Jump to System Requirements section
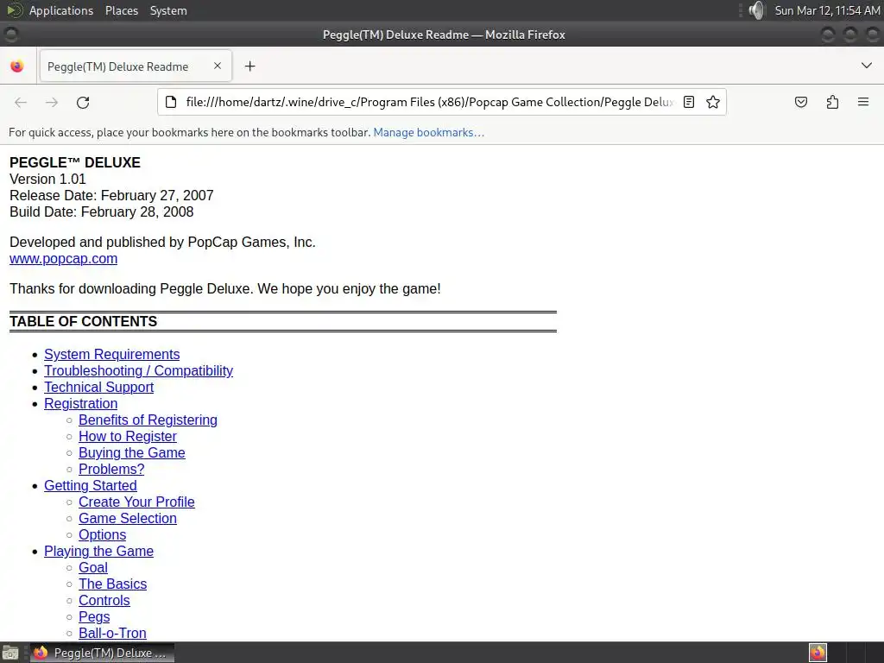This screenshot has height=663, width=884. (111, 355)
